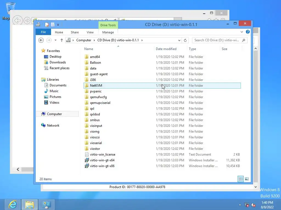Image resolution: width=281 pixels, height=210 pixels.
Task: Select Favorites in the navigation pane
Action: (50, 51)
